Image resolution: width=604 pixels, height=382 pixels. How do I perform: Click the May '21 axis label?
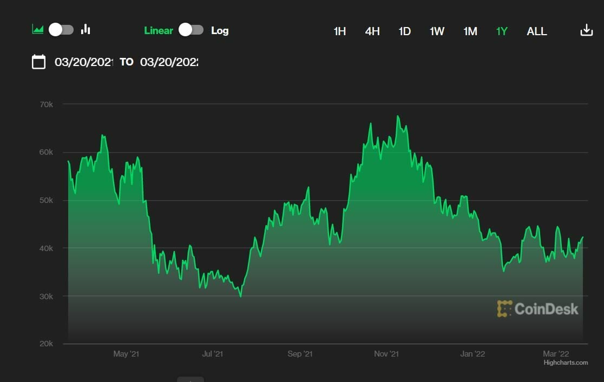click(x=126, y=353)
